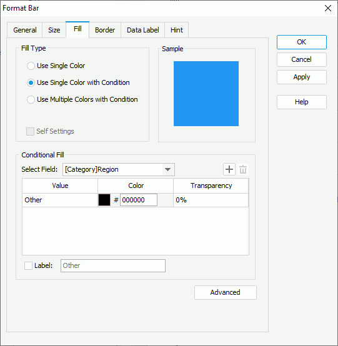Enable the Label checkbox
This screenshot has height=346, width=338.
pyautogui.click(x=29, y=265)
